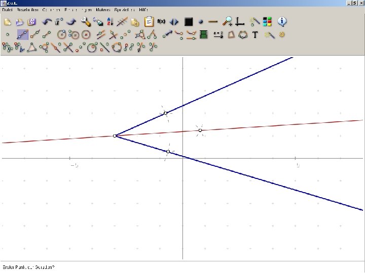The width and height of the screenshot is (365, 273).
Task: Click the point on the red bisector line
Action: click(x=200, y=130)
